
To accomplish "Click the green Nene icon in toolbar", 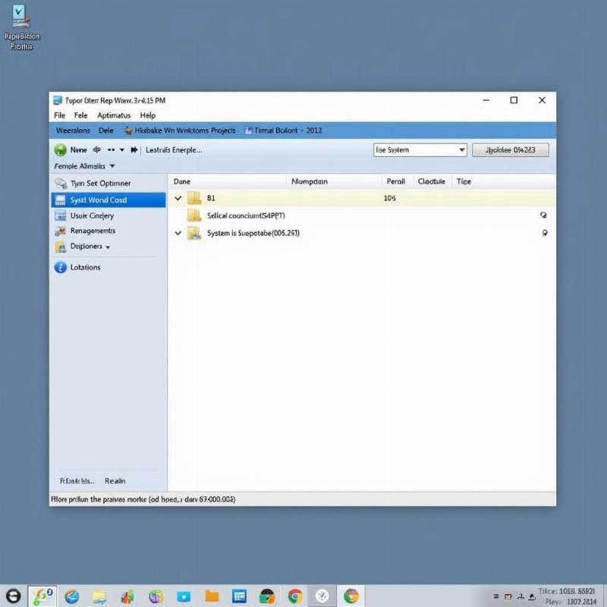I will coord(61,150).
